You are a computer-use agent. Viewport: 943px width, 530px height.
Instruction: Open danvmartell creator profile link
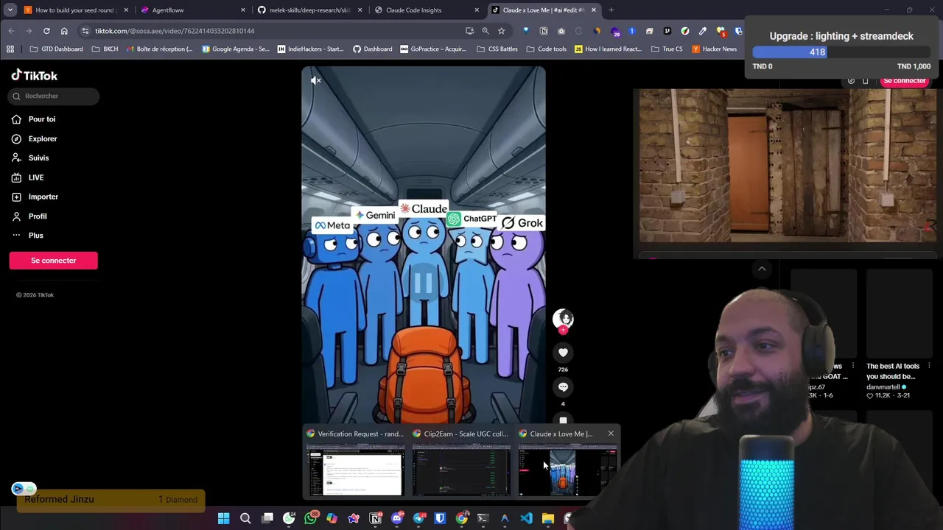tap(887, 386)
